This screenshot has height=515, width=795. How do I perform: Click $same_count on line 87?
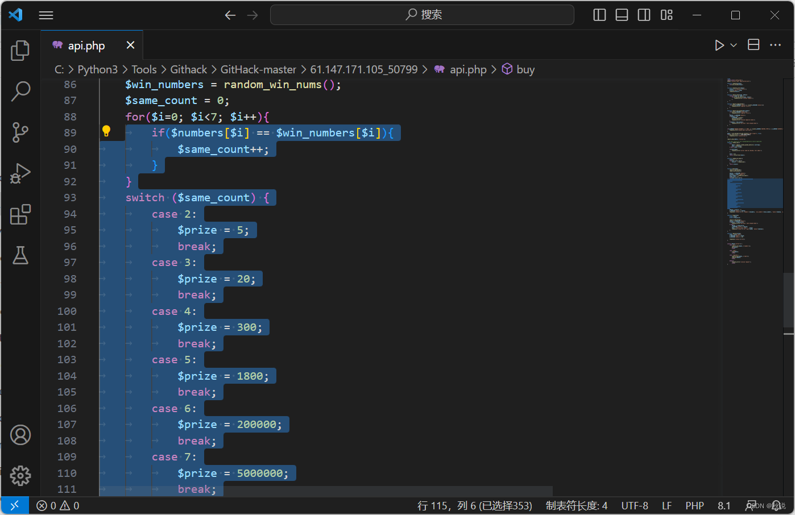click(161, 101)
